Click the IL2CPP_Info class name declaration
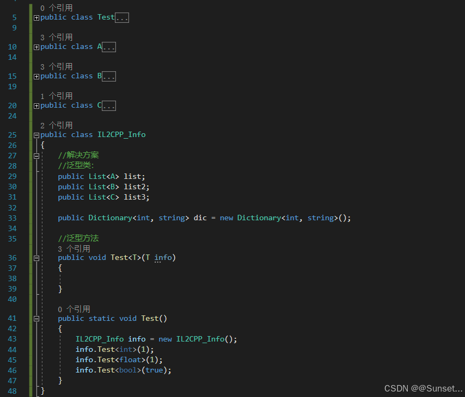The height and width of the screenshot is (397, 465). (121, 135)
